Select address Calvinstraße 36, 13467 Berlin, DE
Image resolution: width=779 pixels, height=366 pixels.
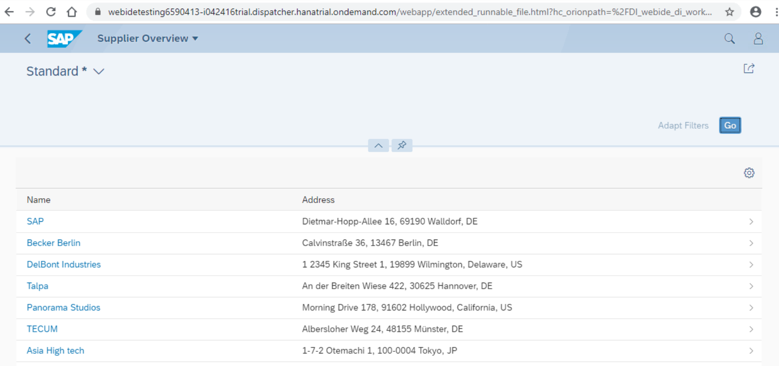[370, 243]
